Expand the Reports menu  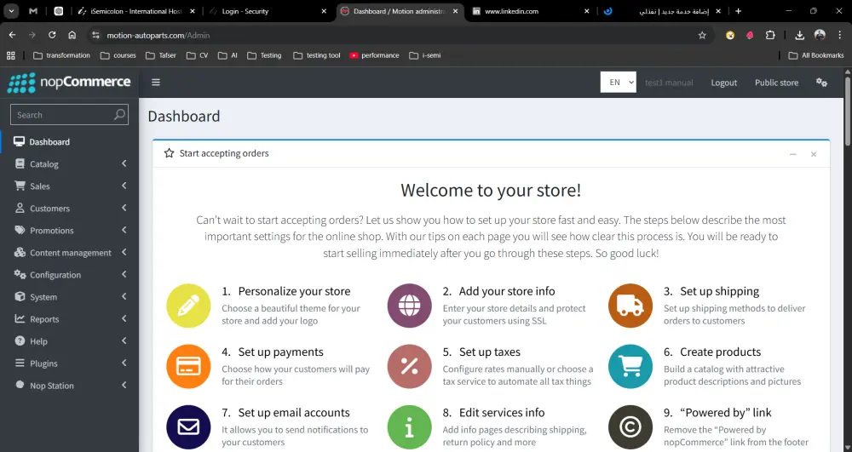click(70, 319)
